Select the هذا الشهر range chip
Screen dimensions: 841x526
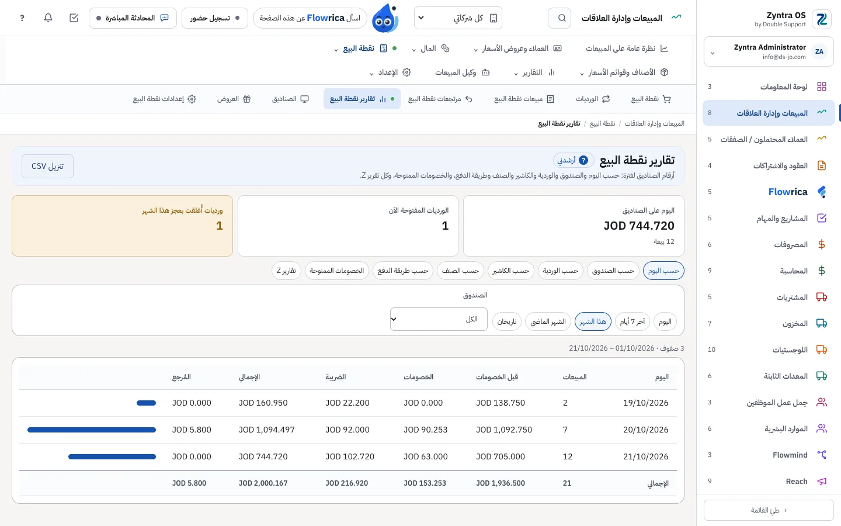(593, 321)
